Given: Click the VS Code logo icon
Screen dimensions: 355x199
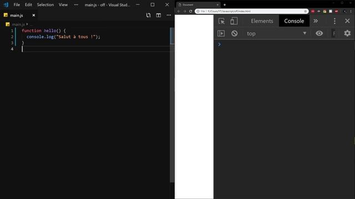Looking at the screenshot, I should (6, 4).
